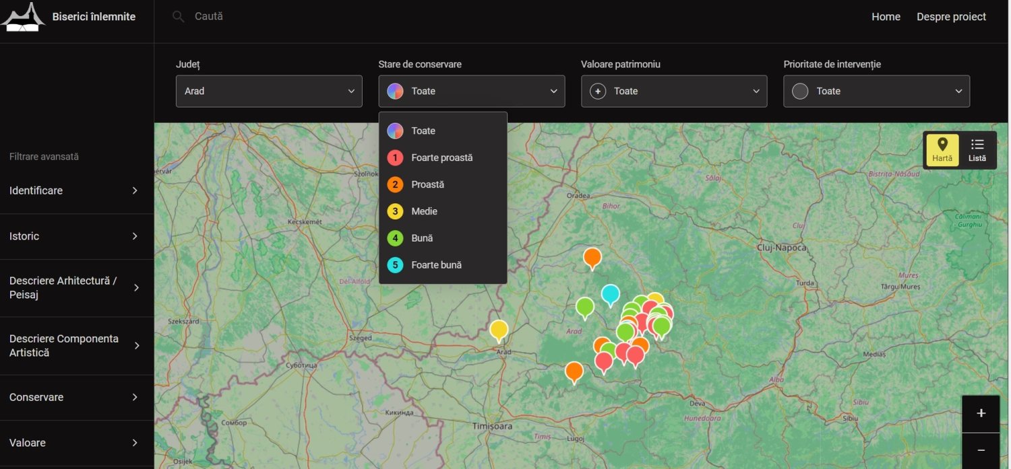The width and height of the screenshot is (1011, 469).
Task: Go to the Home page link
Action: (886, 17)
